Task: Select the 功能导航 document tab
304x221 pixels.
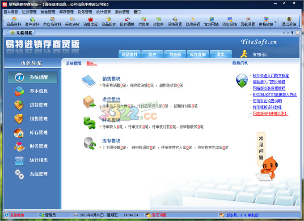Action: tap(21, 33)
